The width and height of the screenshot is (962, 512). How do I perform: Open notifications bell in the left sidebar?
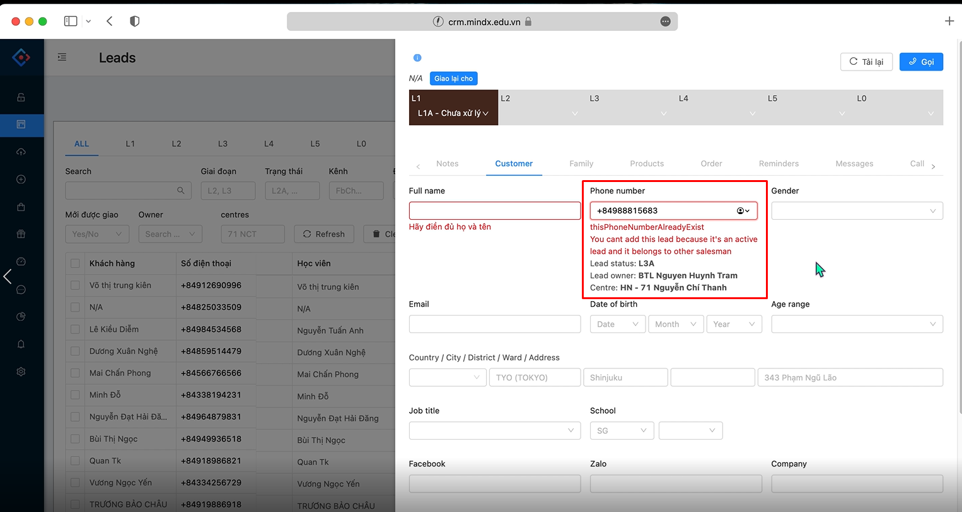pos(21,344)
